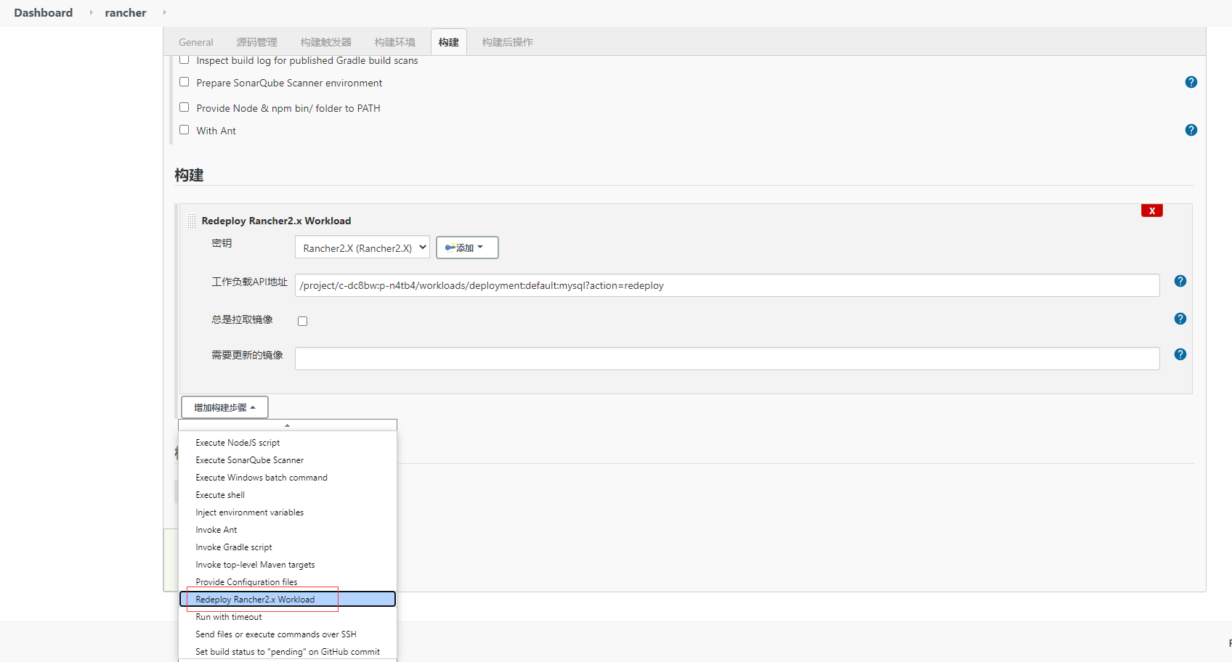Delete the Redeploy Rancher2.x Workload step
Screen dimensions: 1232x662
[x=1152, y=211]
